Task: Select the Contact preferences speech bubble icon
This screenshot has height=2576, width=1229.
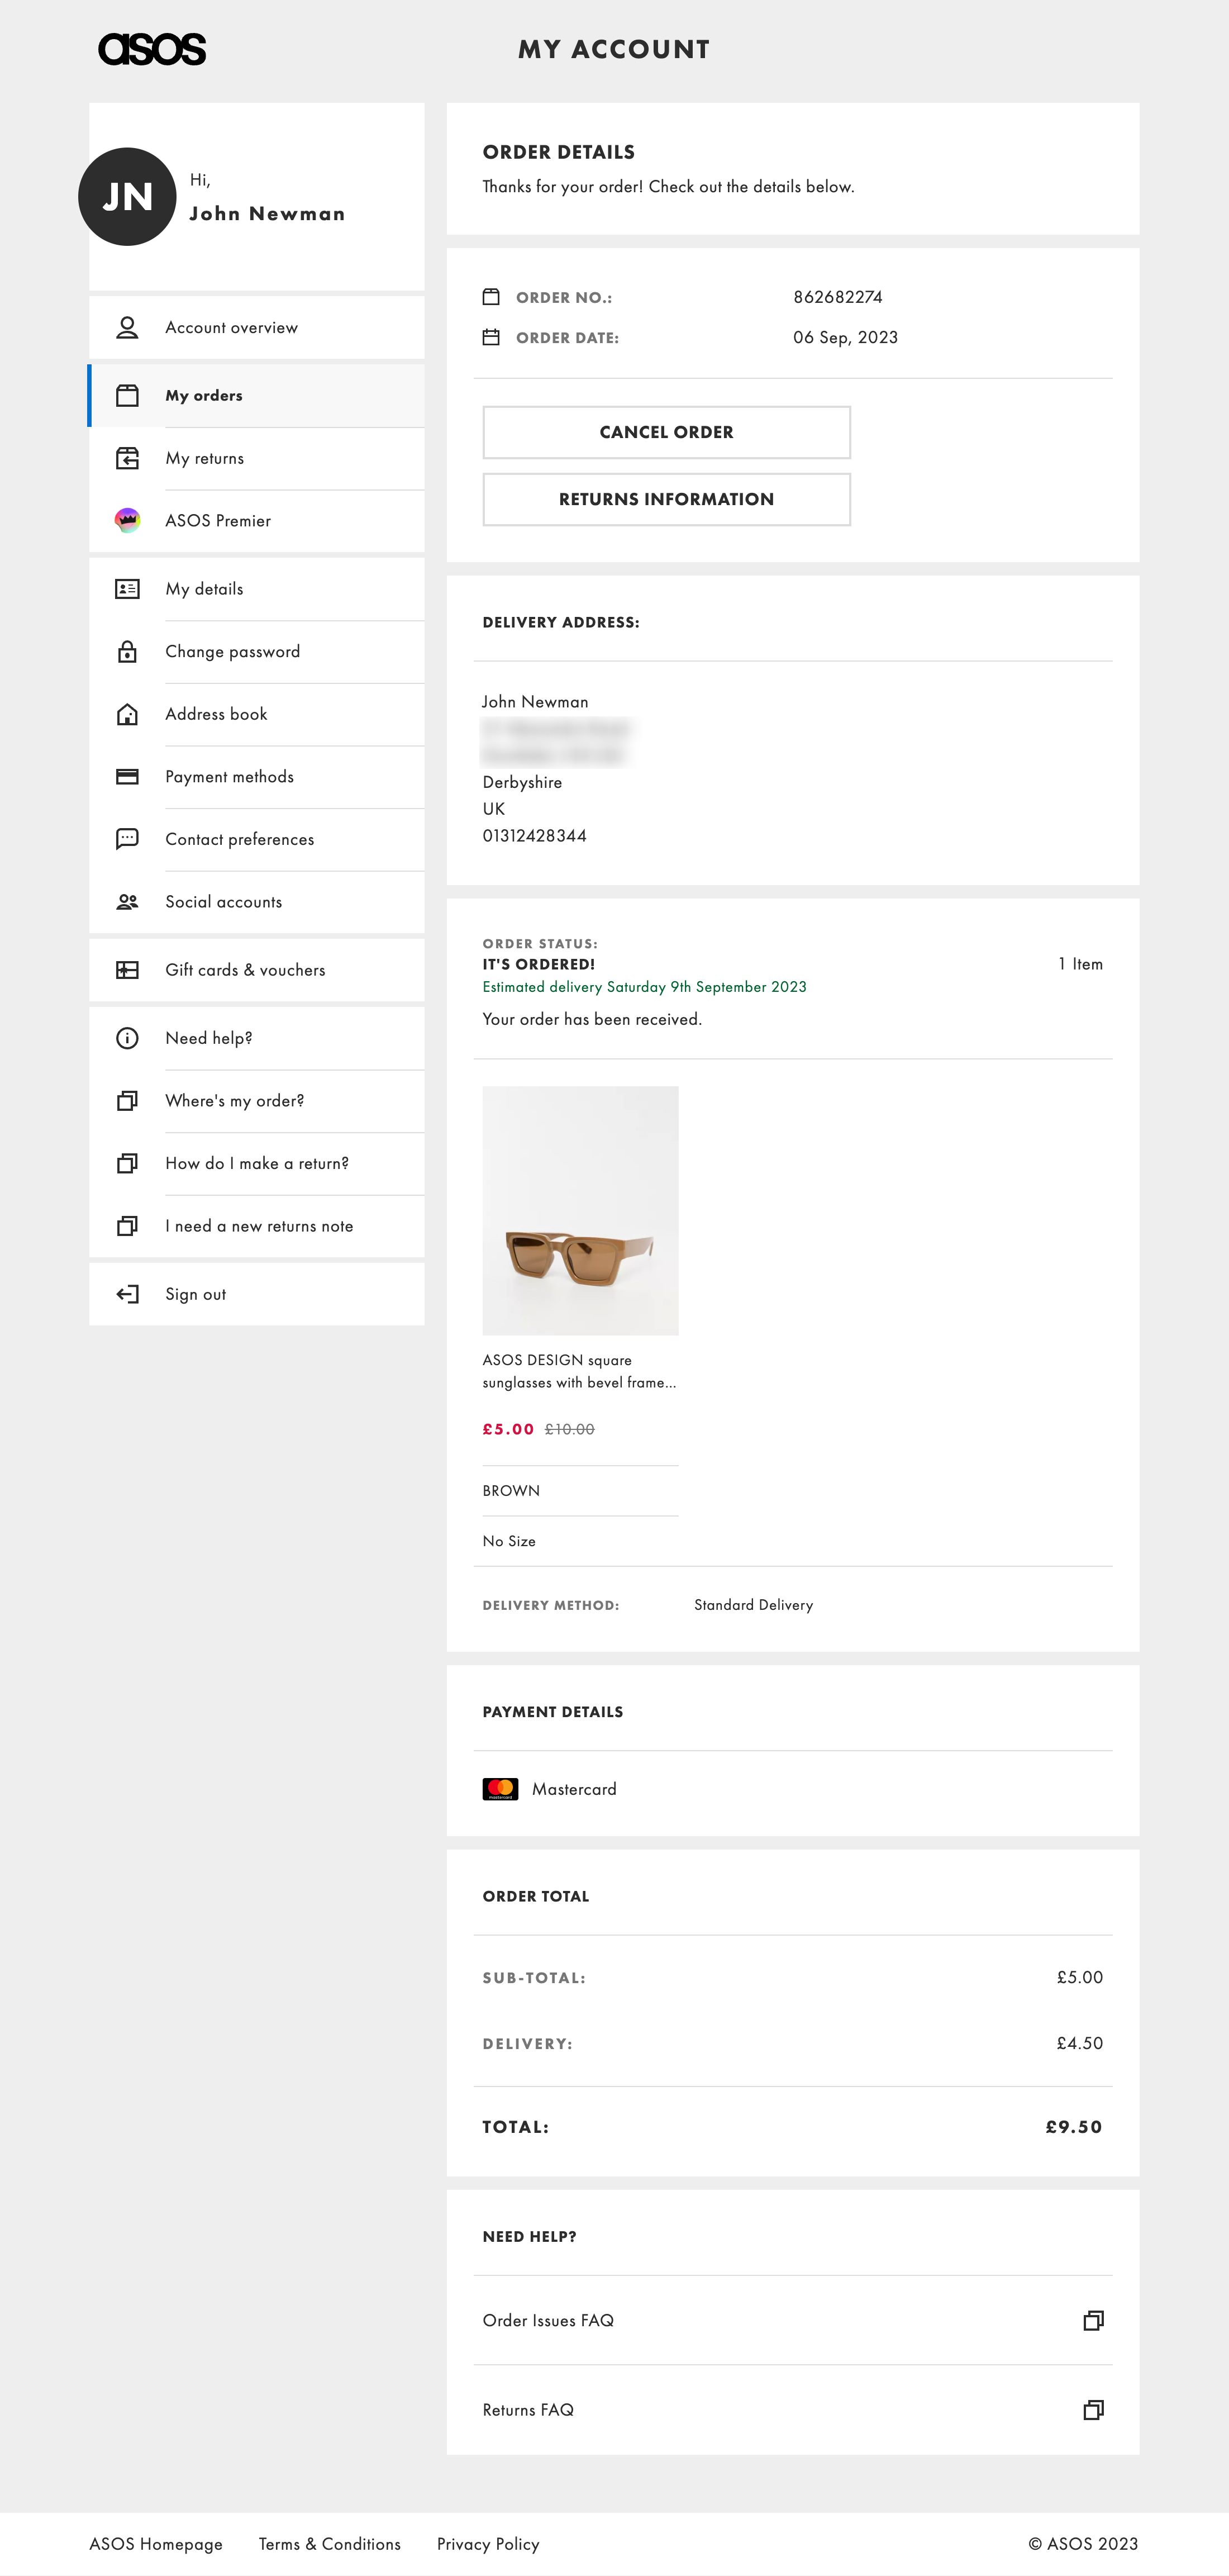Action: [x=127, y=839]
